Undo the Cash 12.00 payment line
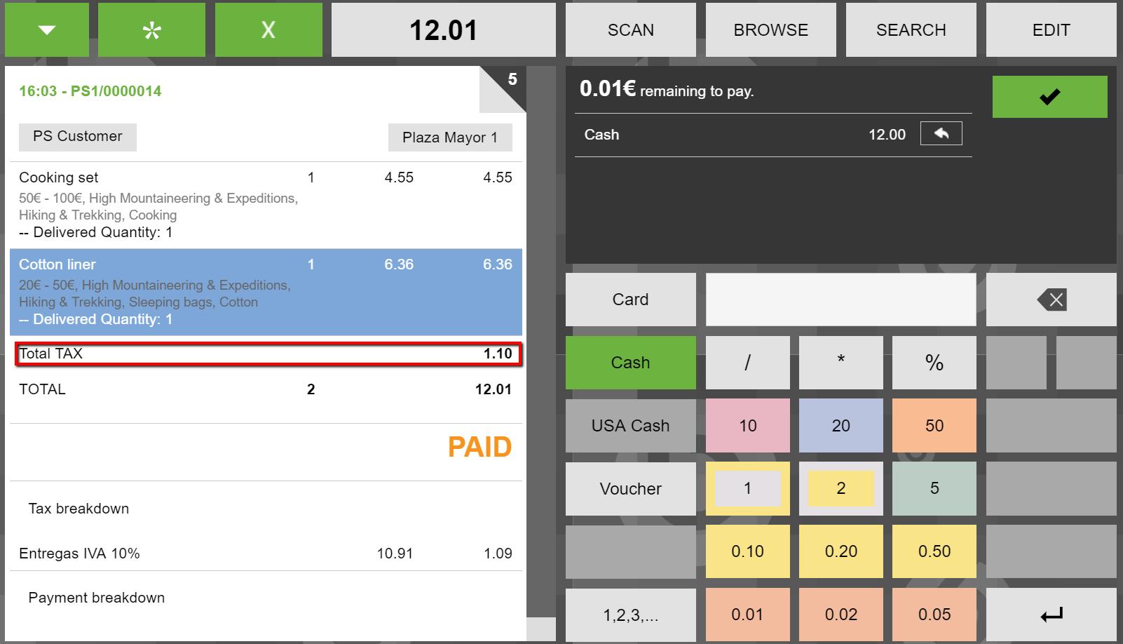Image resolution: width=1123 pixels, height=644 pixels. coord(941,133)
